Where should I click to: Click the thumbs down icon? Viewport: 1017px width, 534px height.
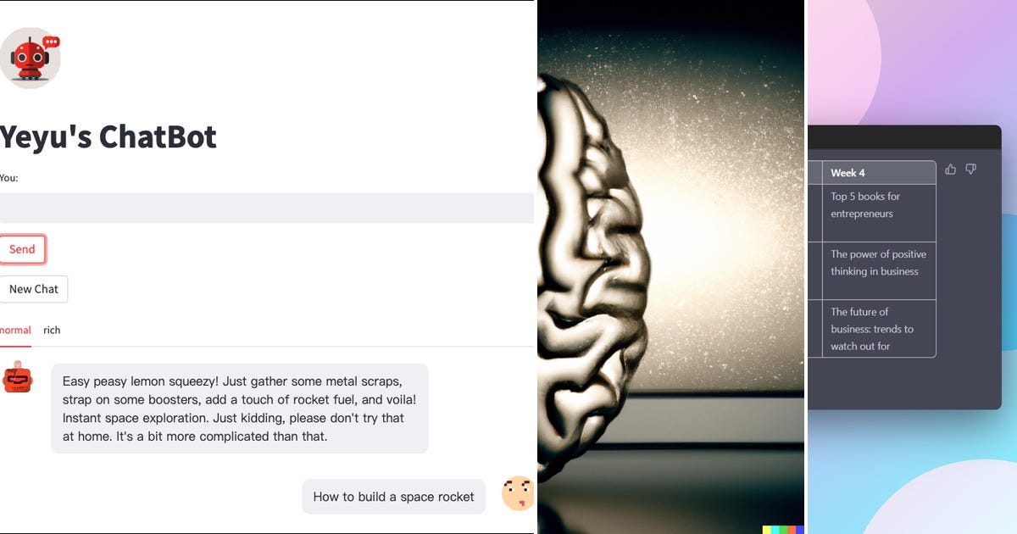pyautogui.click(x=971, y=170)
